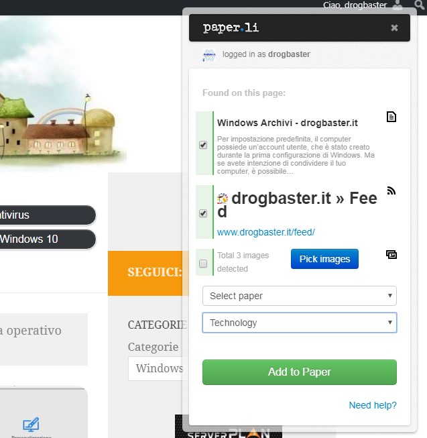Uncheck the Windows Archivi article checkbox
Viewport: 427px width, 438px height.
pyautogui.click(x=203, y=145)
